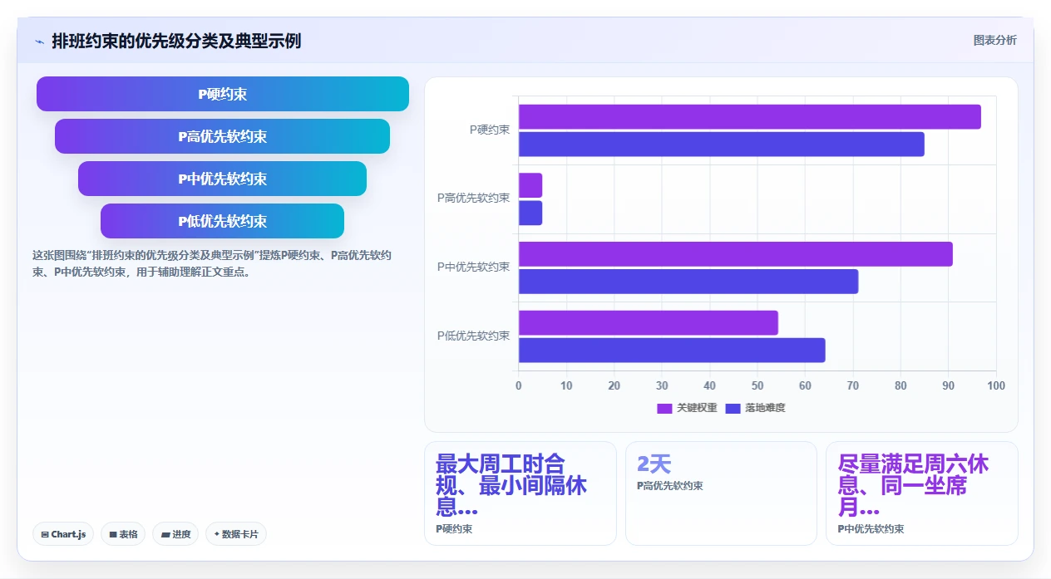Screen dimensions: 1051x579
Task: Click the P硬约束 purple 关键权重 bar
Action: (750, 117)
